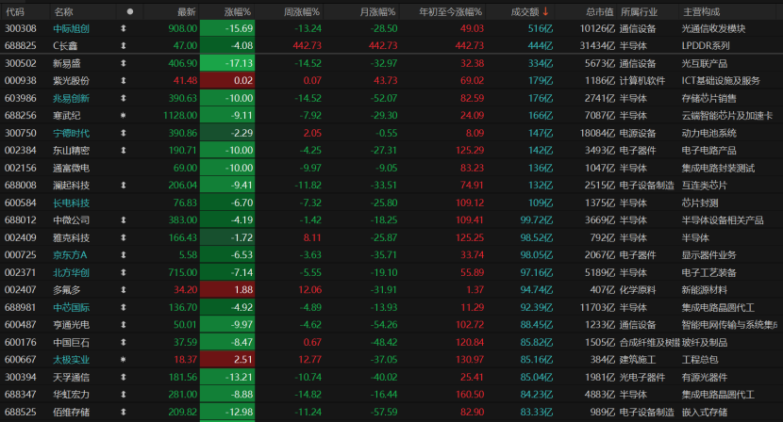783x422 pixels.
Task: Click the red 1.88 change cell of 多氟多
Action: [x=227, y=290]
